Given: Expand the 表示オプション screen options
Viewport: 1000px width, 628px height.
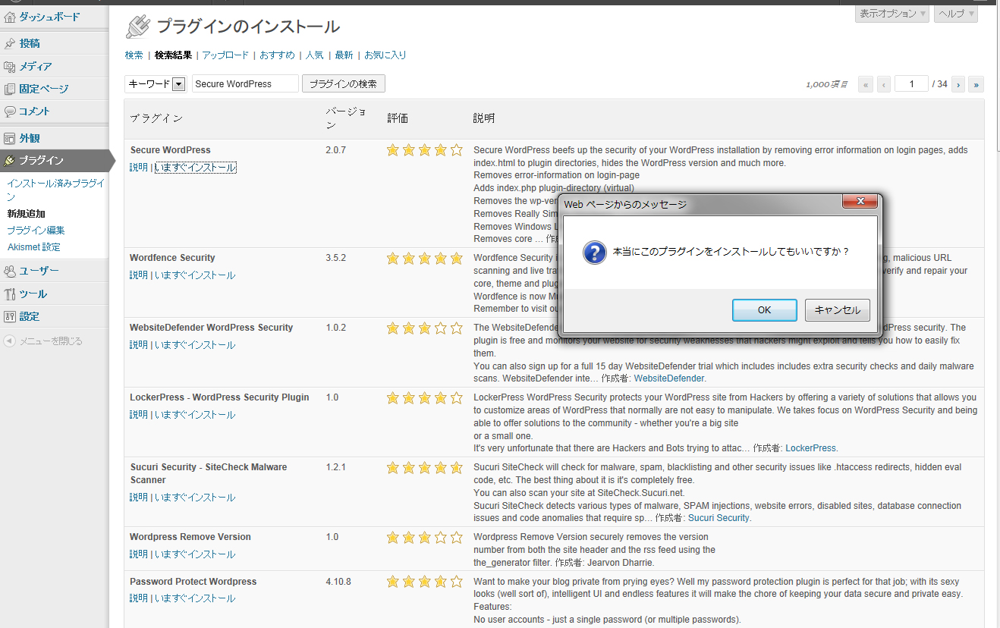Looking at the screenshot, I should coord(892,14).
